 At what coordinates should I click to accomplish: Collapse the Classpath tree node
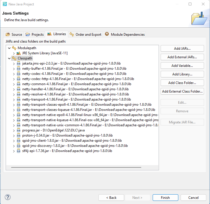(x=9, y=58)
